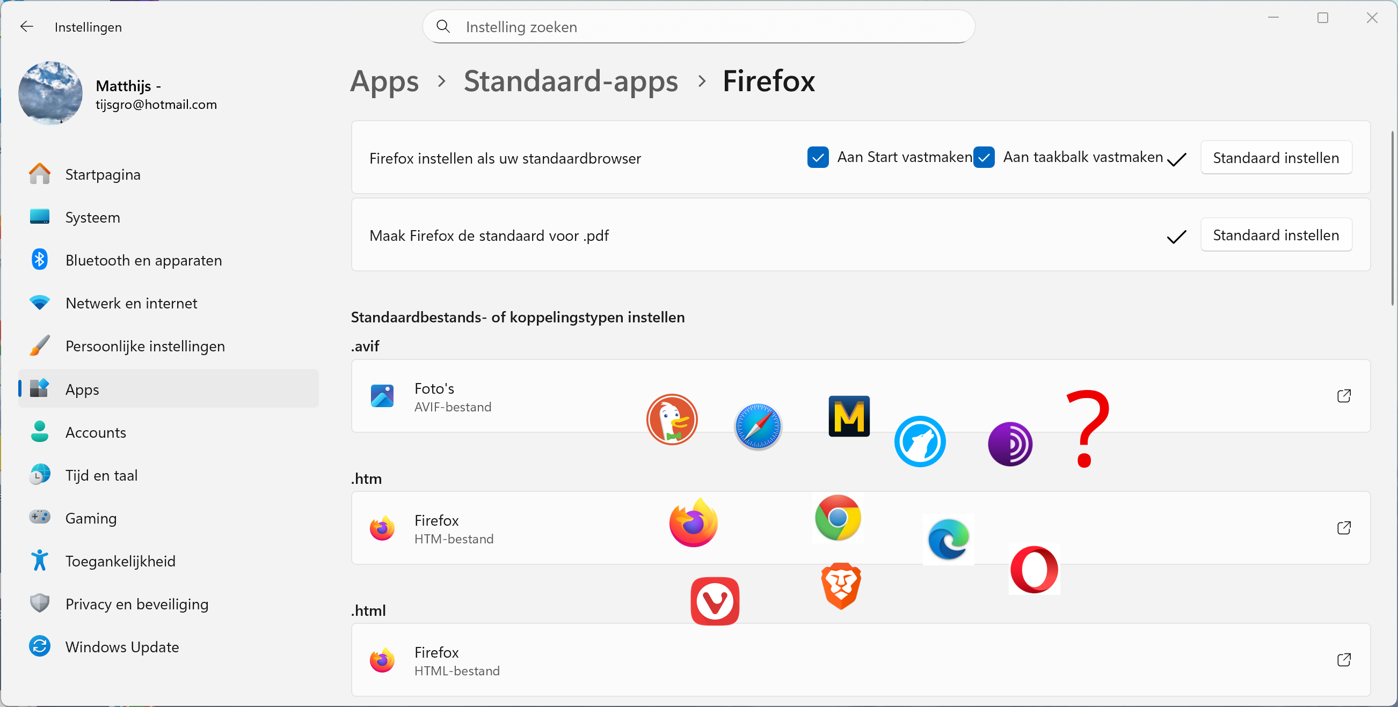This screenshot has width=1398, height=707.
Task: Toggle Aan Start vastmaken checkbox
Action: coord(817,158)
